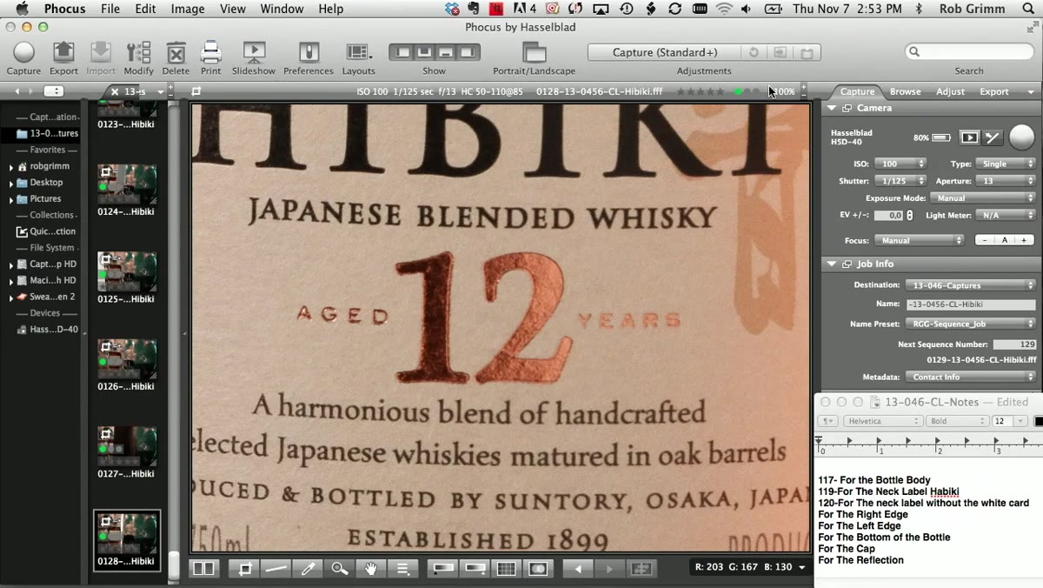Open the Aperture dropdown
The width and height of the screenshot is (1043, 588).
(1005, 181)
